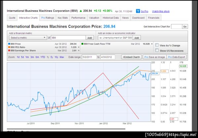Click the green Free Cash Flow color square
The height and width of the screenshot is (138, 198).
(x=82, y=44)
